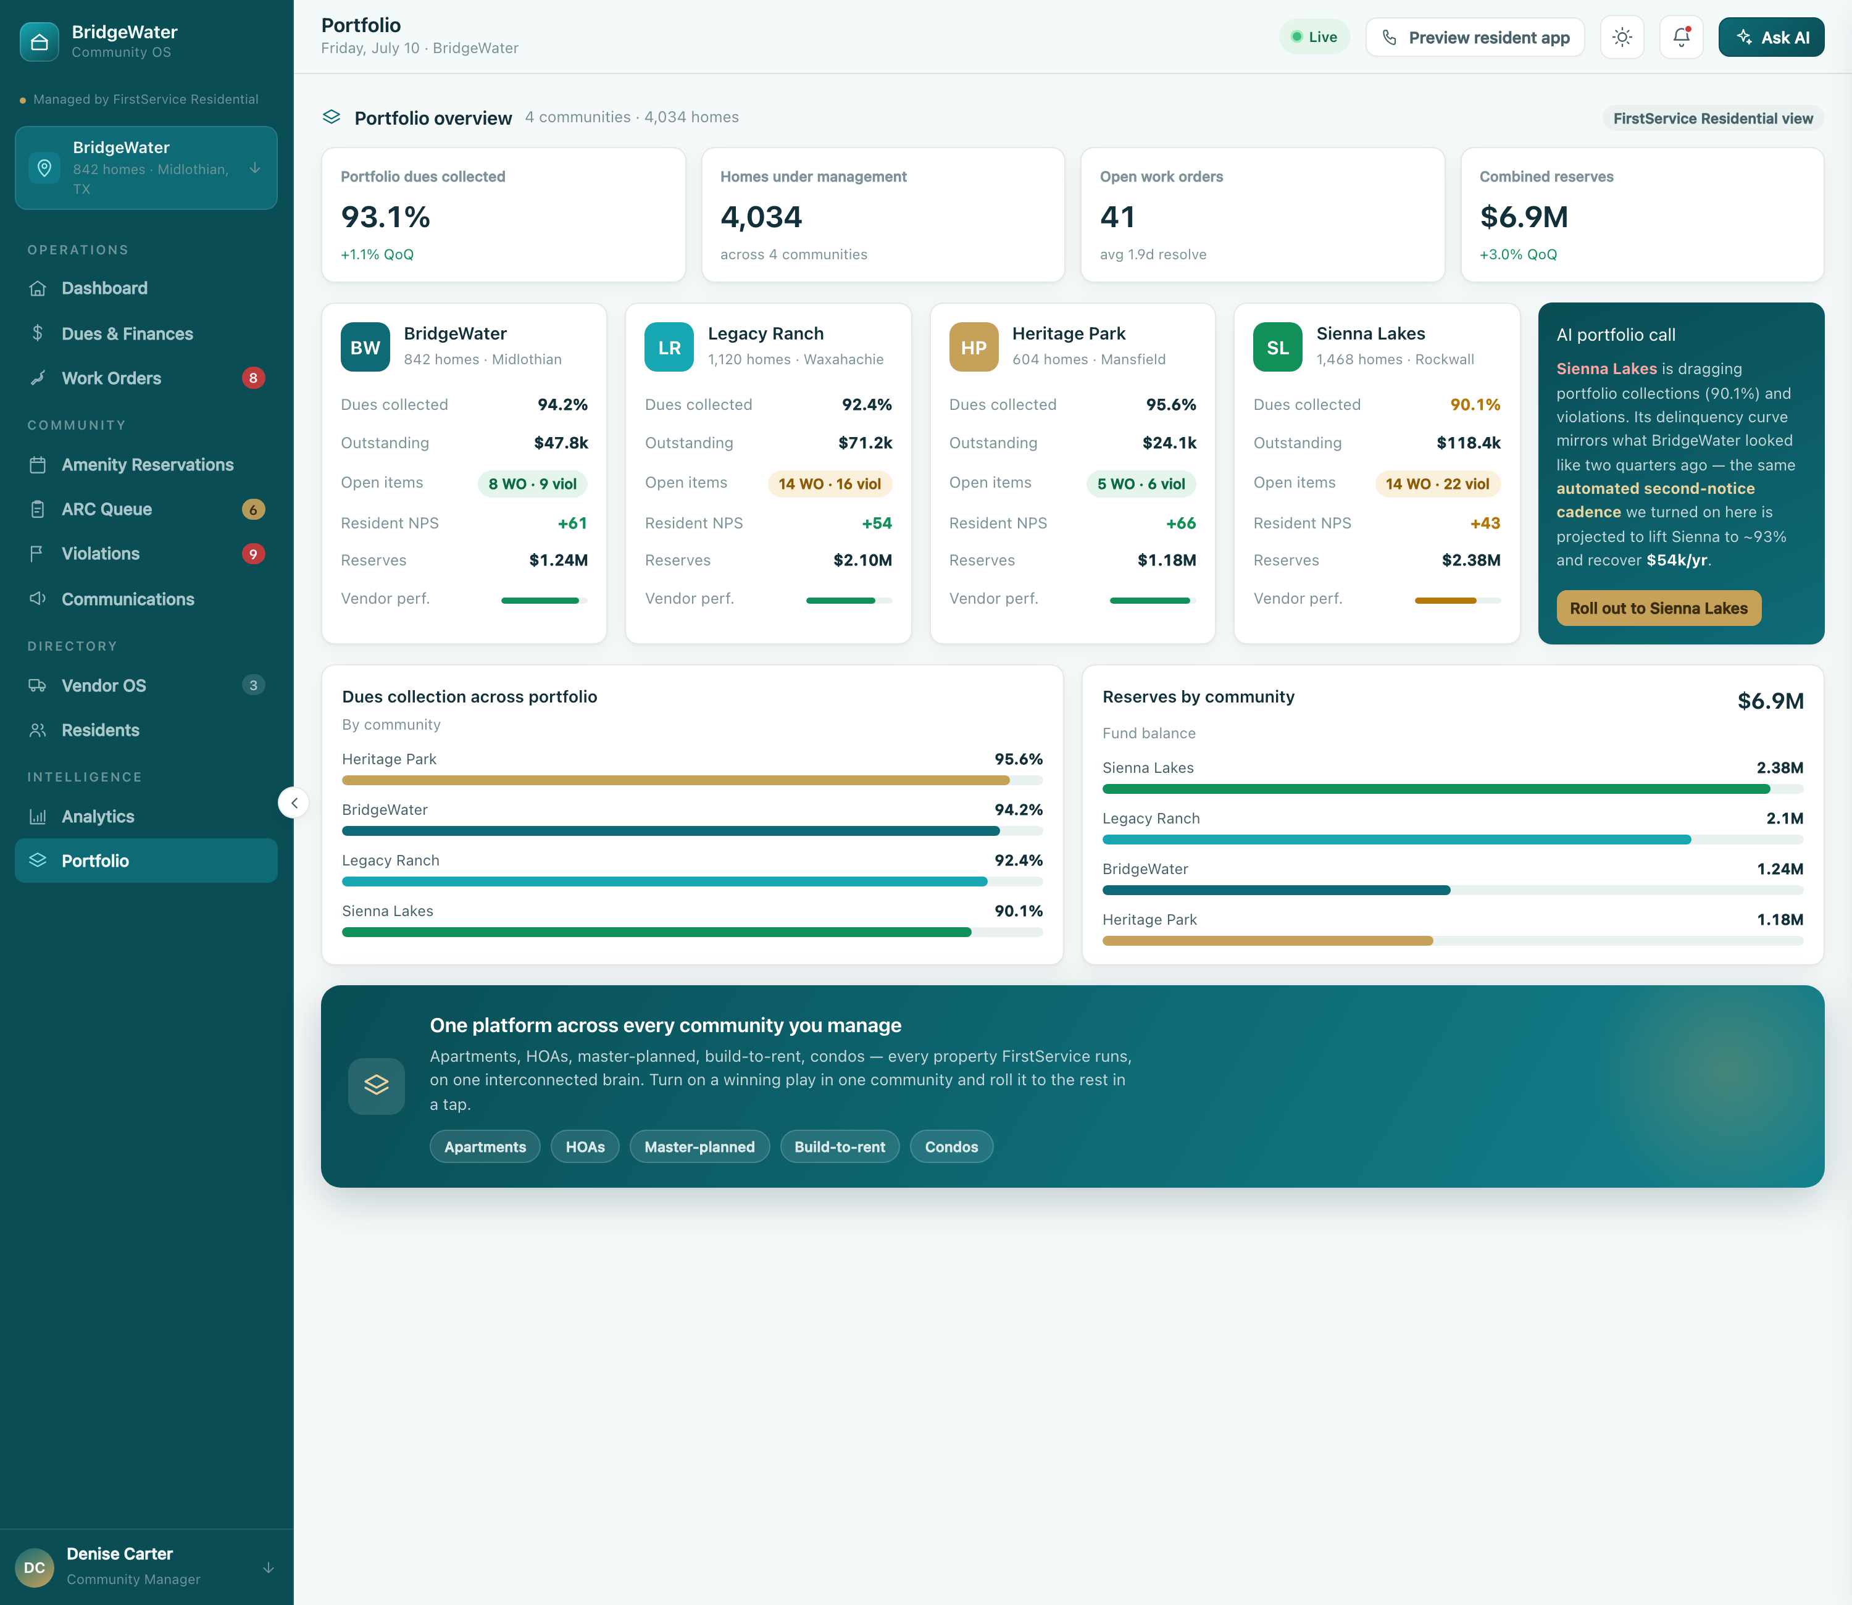The height and width of the screenshot is (1605, 1852).
Task: Toggle the Live status indicator
Action: click(1314, 38)
